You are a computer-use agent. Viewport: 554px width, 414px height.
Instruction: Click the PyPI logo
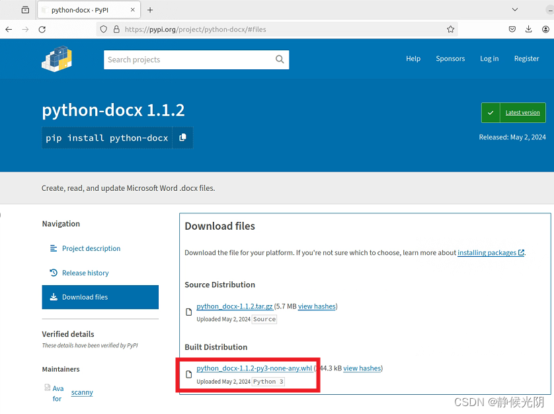click(57, 59)
